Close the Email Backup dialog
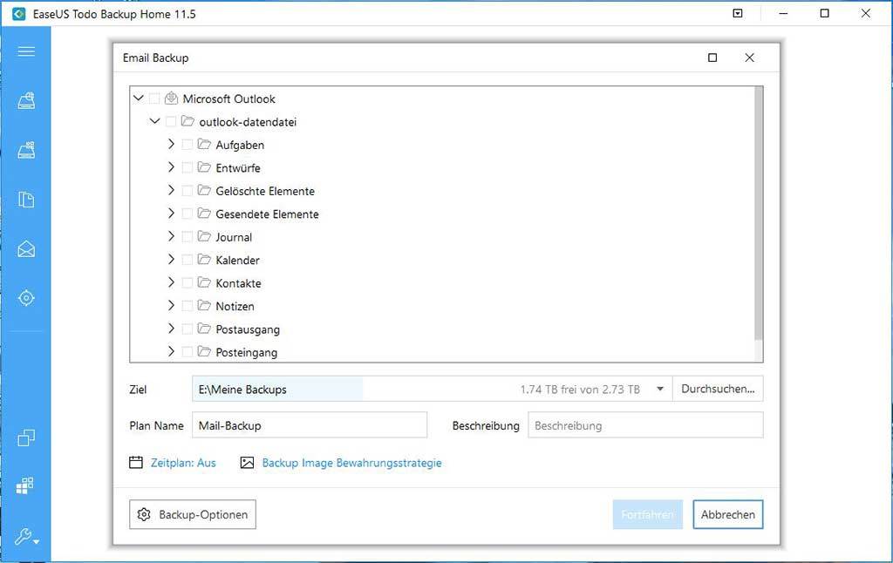893x563 pixels. (x=749, y=58)
